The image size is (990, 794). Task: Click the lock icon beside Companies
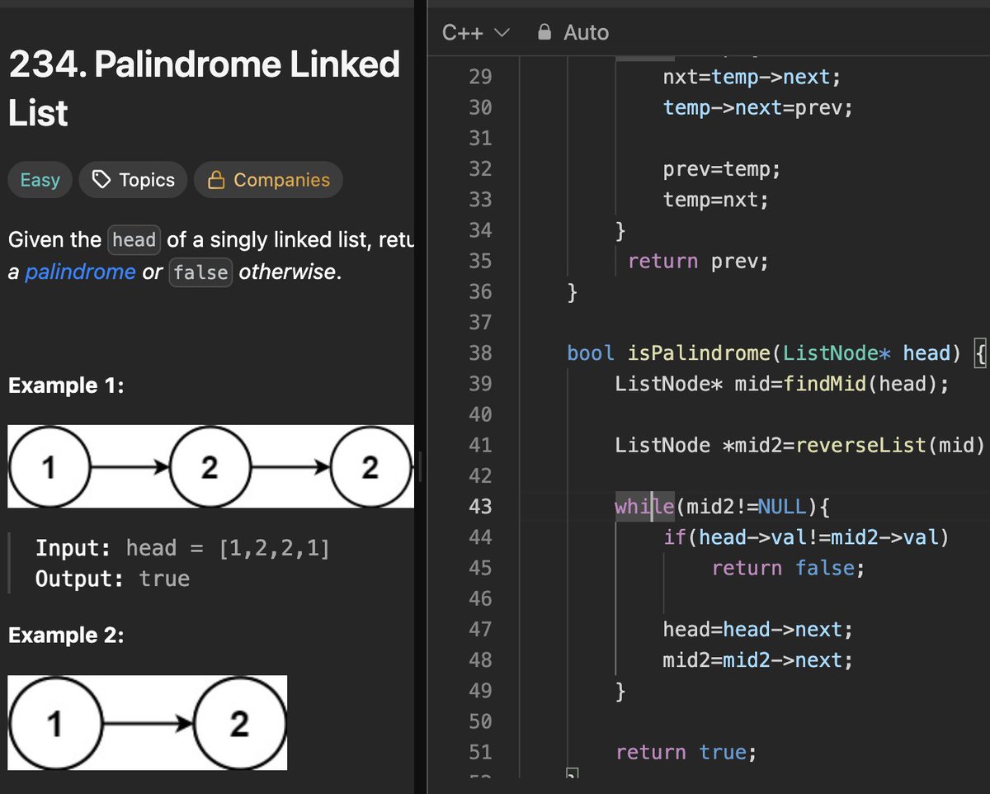click(x=216, y=180)
